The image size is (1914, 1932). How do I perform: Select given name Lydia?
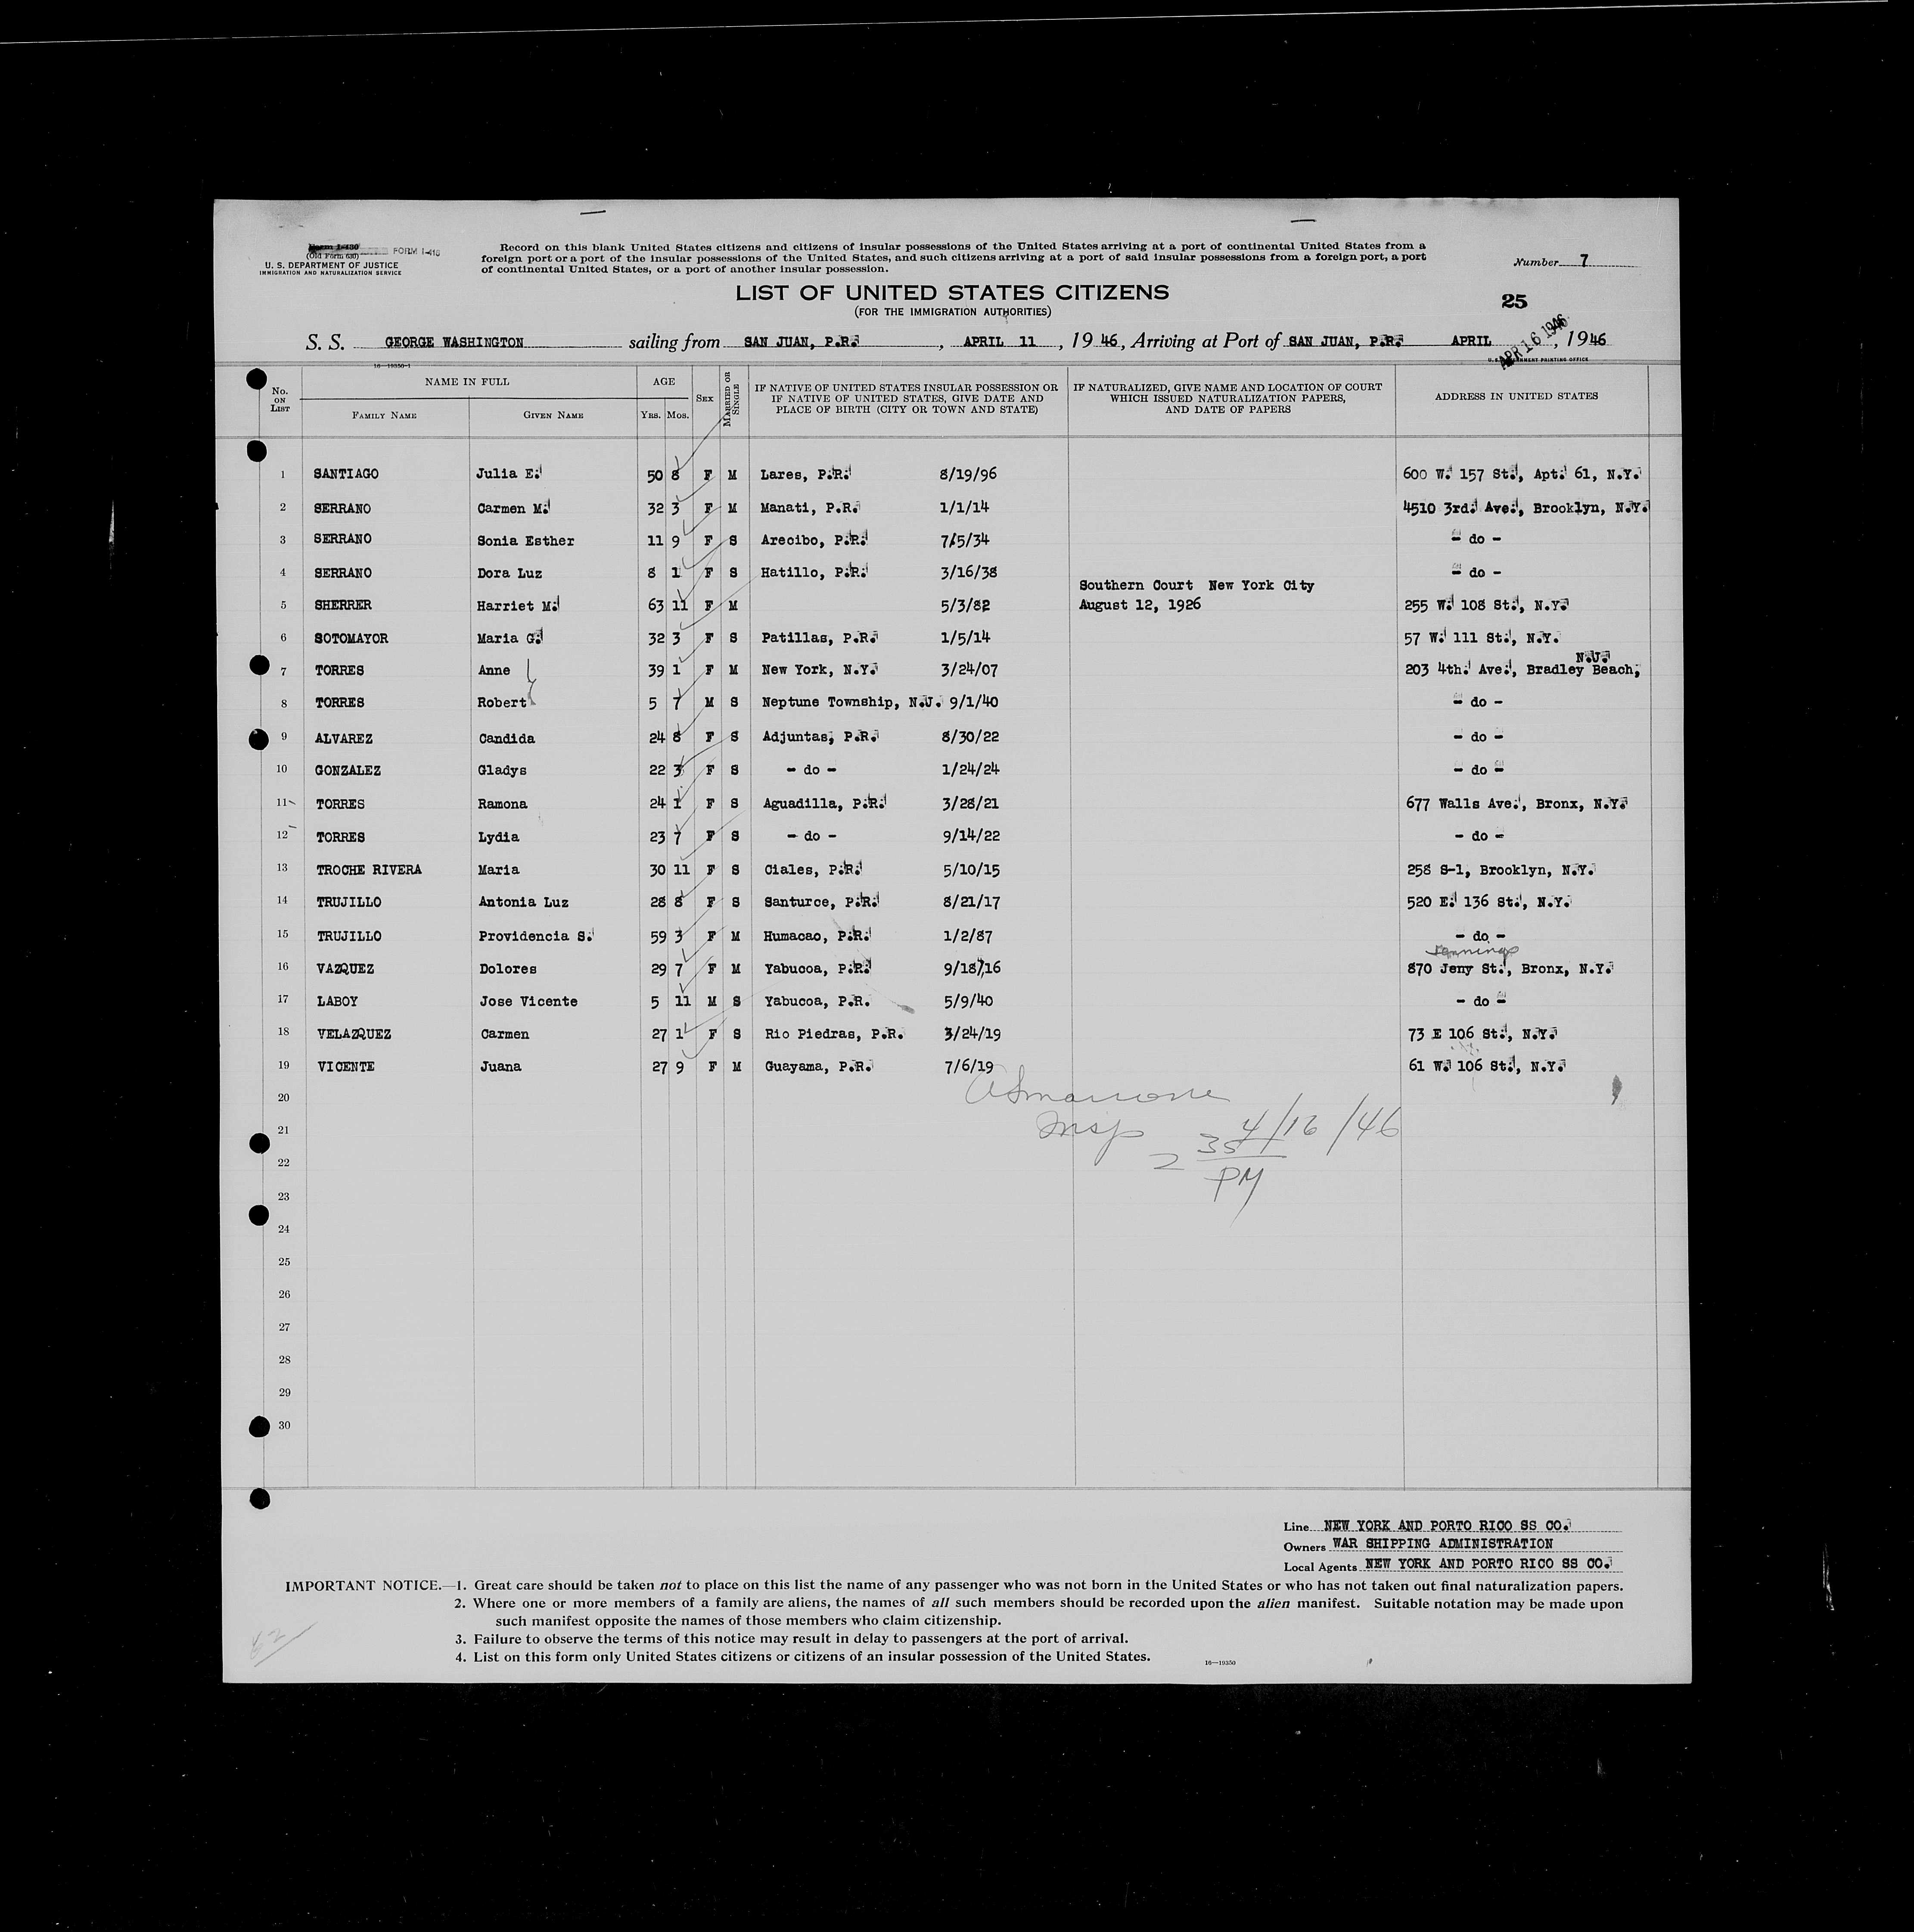point(499,837)
